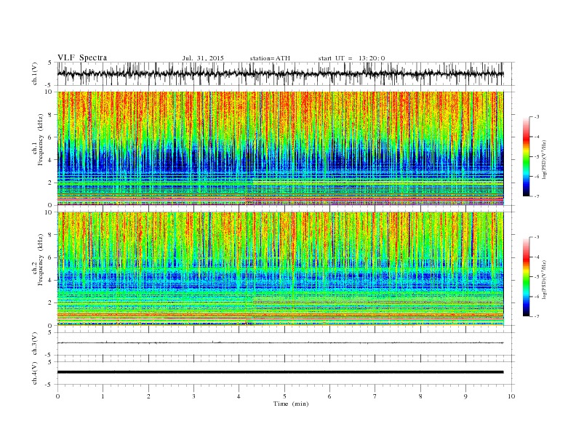Click the 'Time (min)' axis label
Image resolution: width=576 pixels, height=445 pixels.
point(291,404)
